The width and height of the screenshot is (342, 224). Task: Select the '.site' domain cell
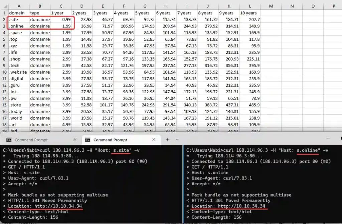click(x=19, y=19)
